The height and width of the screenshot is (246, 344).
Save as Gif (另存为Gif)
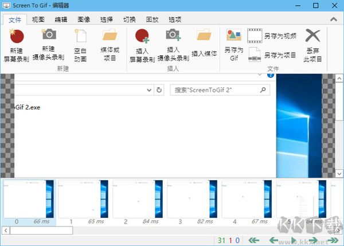tap(234, 38)
